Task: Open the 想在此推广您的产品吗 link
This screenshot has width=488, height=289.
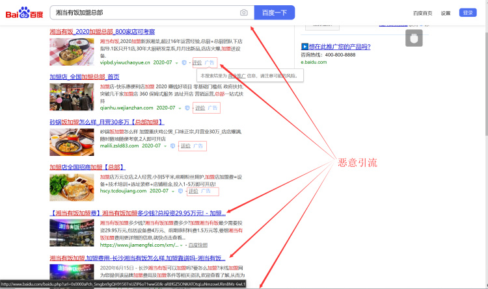Action: [335, 46]
